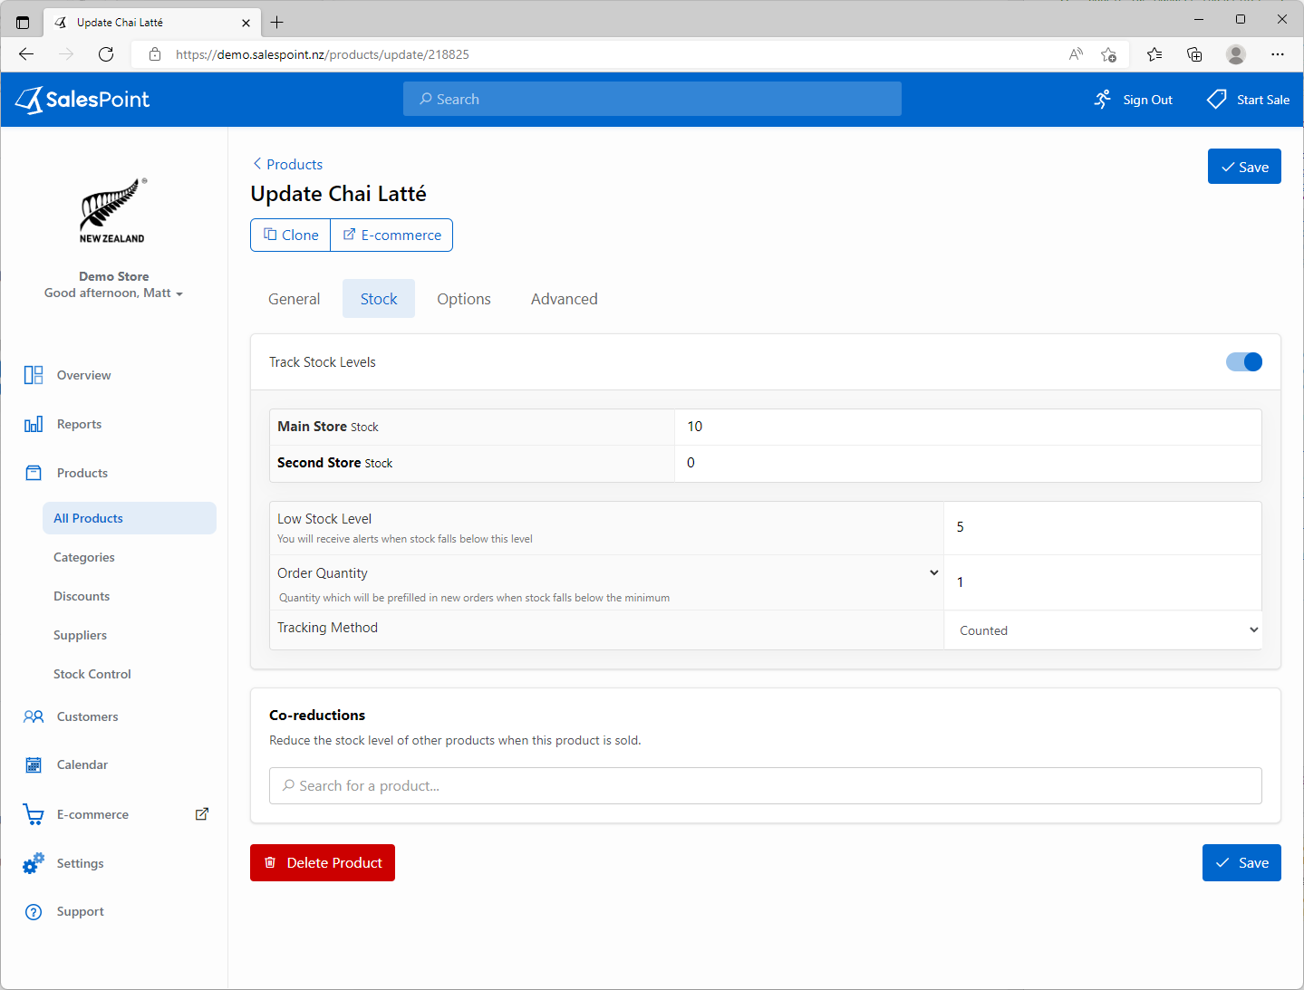
Task: Open E-commerce in a new window
Action: click(x=201, y=813)
